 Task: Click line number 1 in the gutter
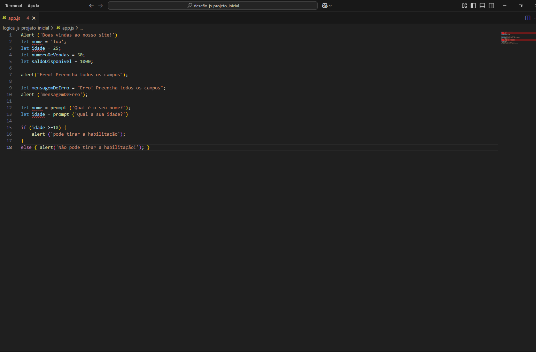pos(10,35)
